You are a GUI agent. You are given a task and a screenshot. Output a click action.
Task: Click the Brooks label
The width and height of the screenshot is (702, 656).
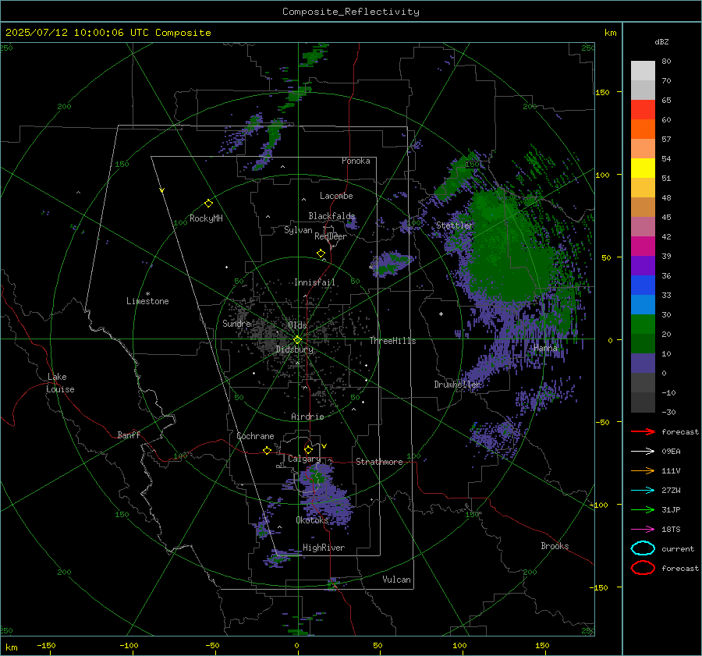point(555,546)
